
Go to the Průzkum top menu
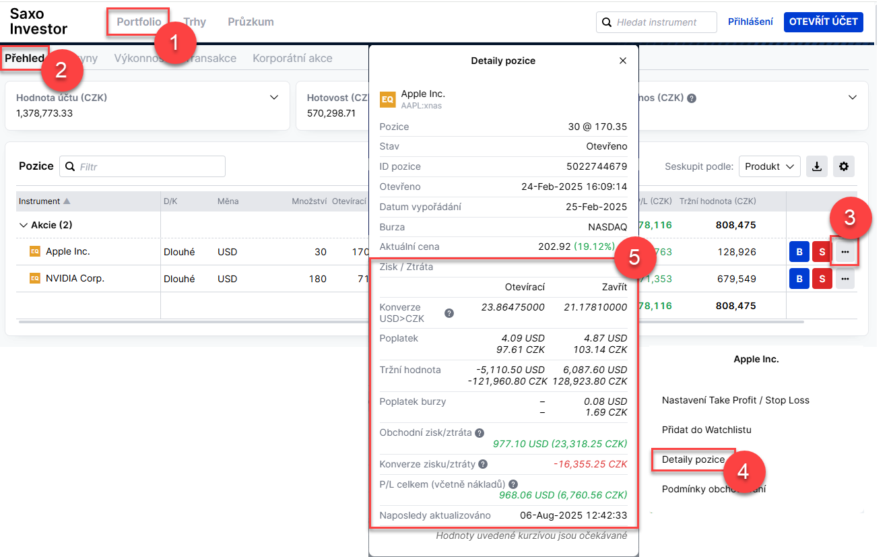(x=251, y=22)
